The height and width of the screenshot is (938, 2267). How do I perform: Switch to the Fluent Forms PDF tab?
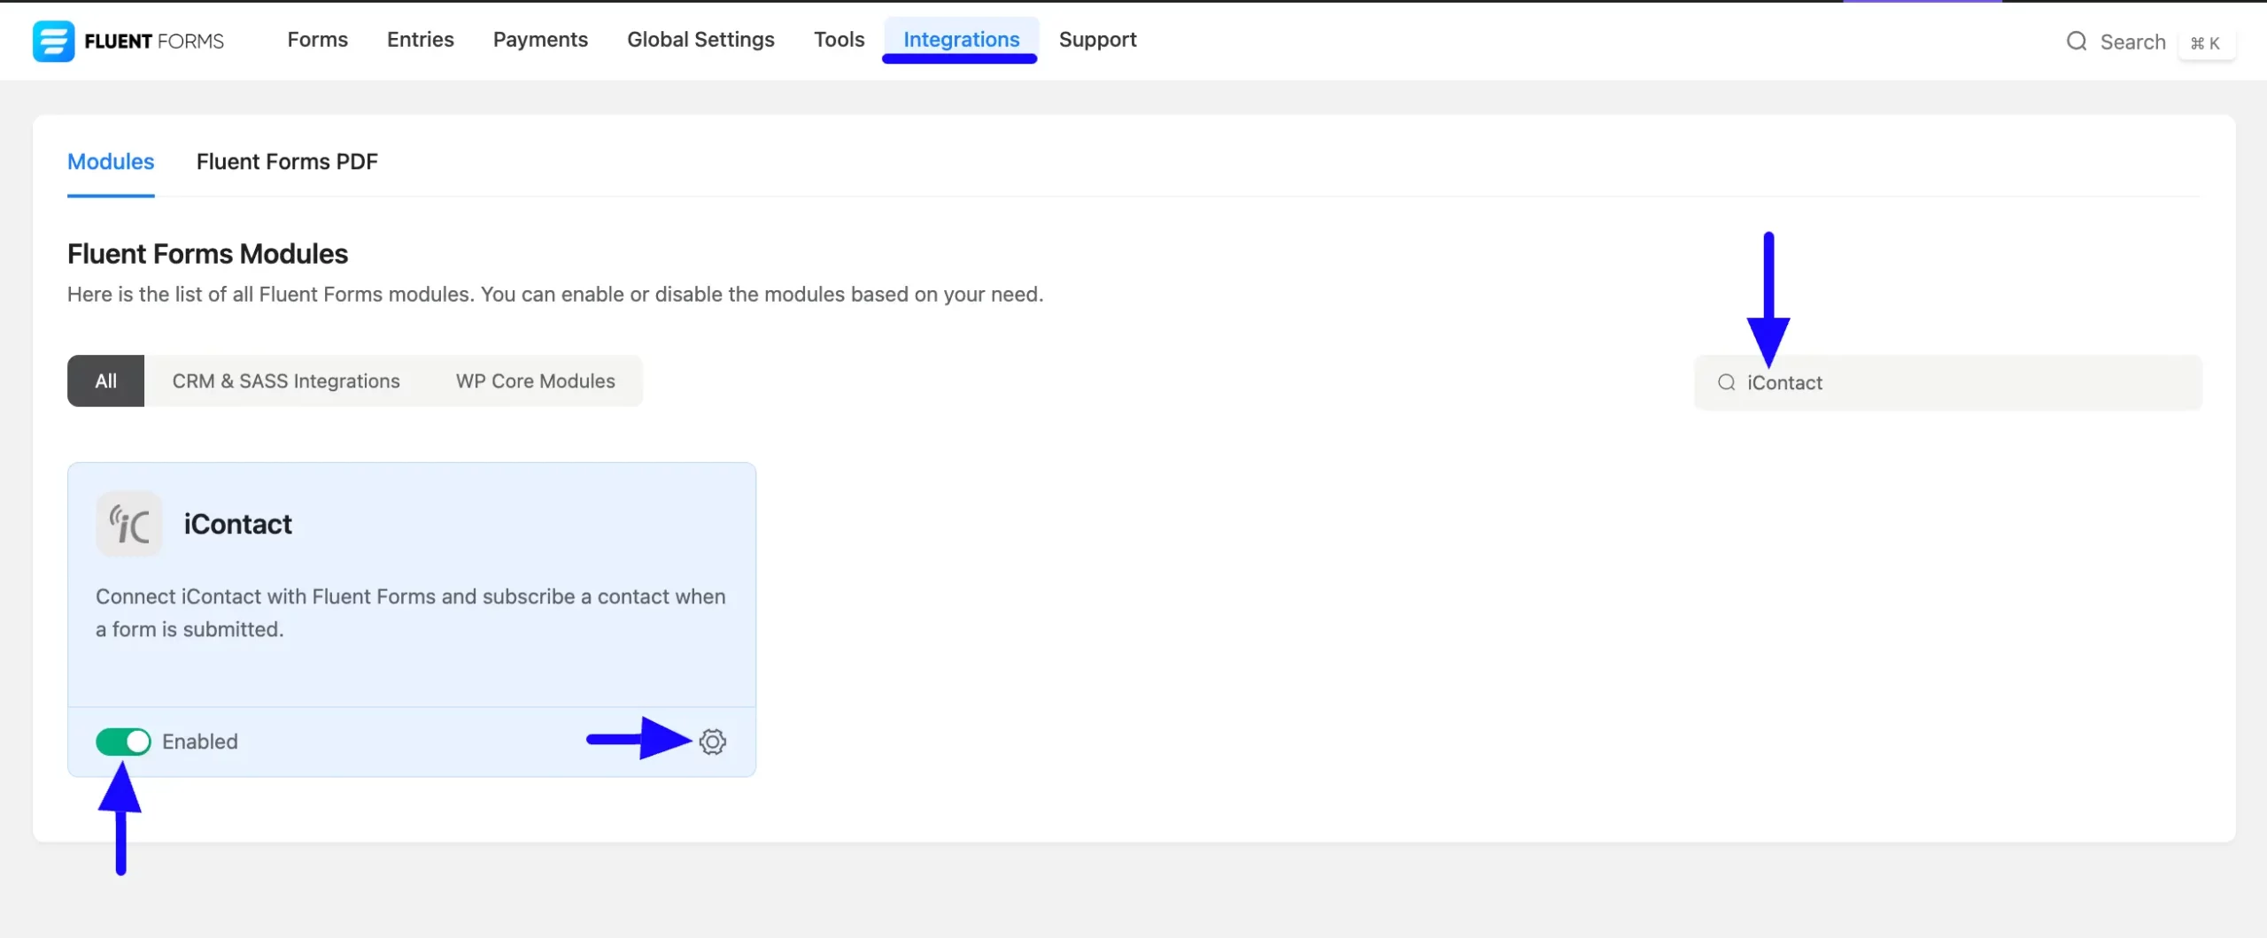tap(287, 162)
